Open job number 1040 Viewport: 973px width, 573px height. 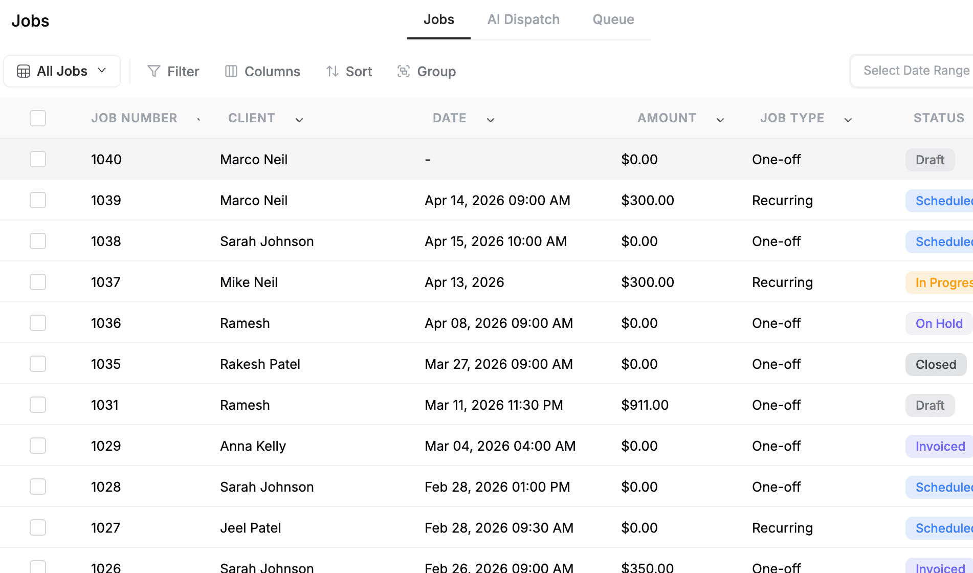pos(106,160)
